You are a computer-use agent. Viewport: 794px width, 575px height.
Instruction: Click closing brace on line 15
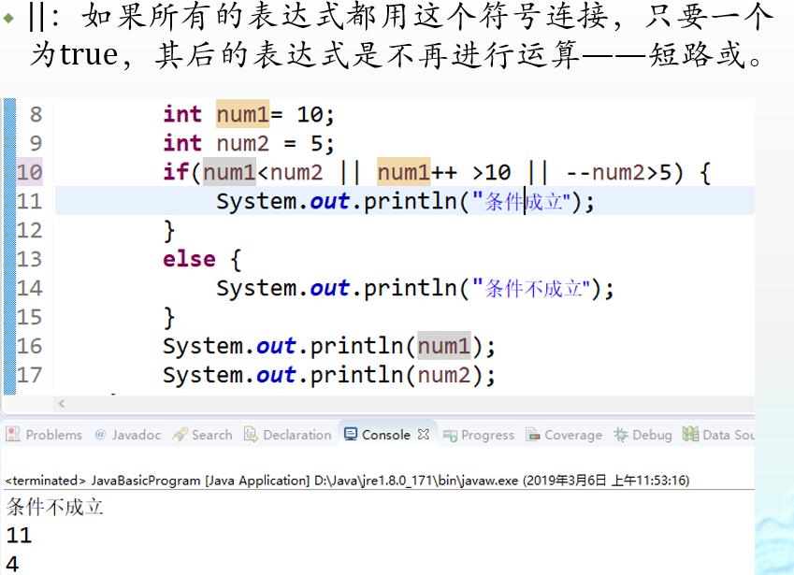[169, 318]
